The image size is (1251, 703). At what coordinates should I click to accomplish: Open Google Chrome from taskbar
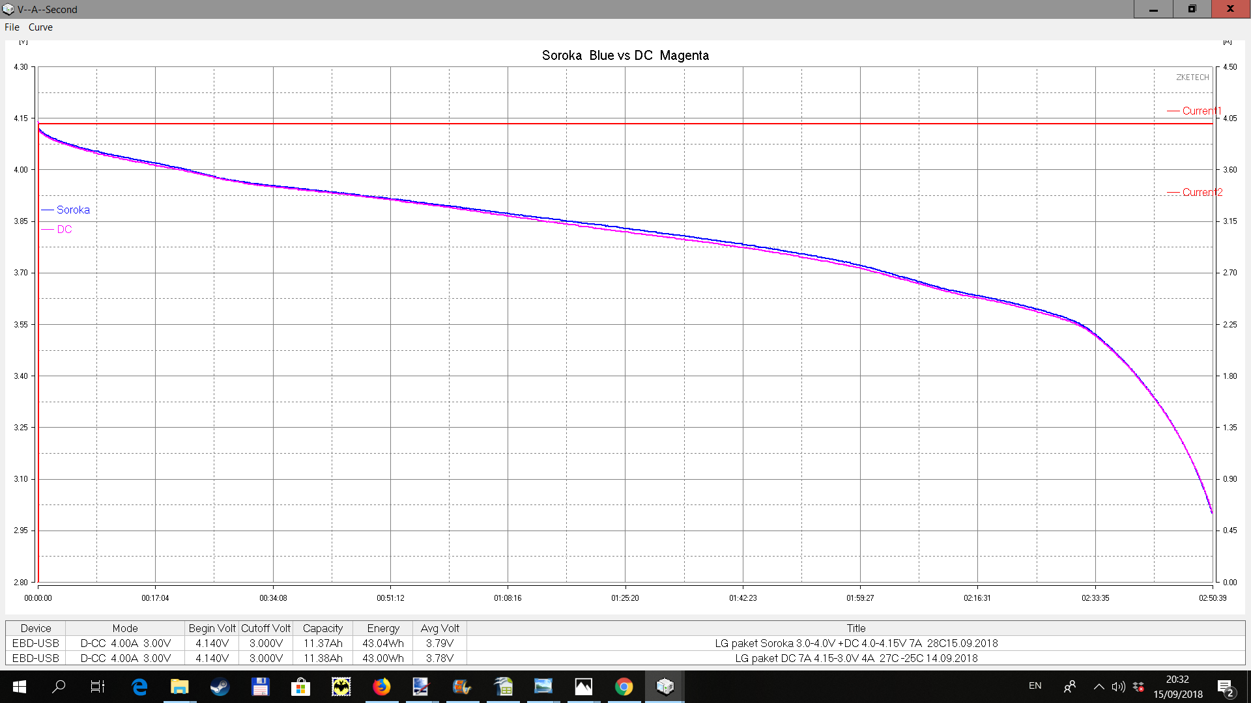point(624,687)
